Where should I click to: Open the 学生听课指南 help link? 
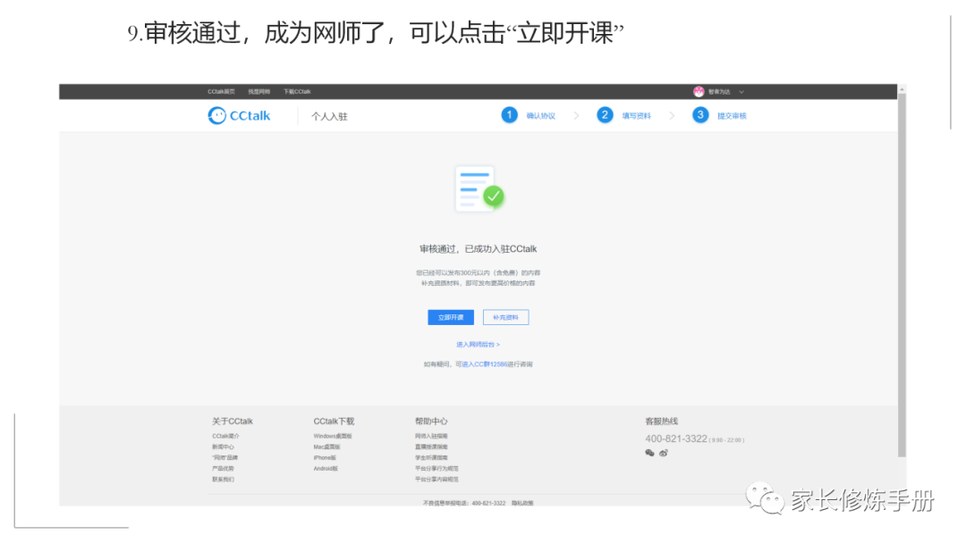[x=431, y=457]
